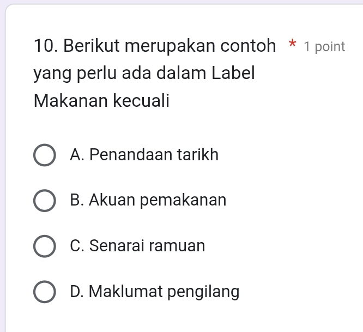
Task: Click the 'A. Penandaan tarikh' option label
Action: [144, 155]
